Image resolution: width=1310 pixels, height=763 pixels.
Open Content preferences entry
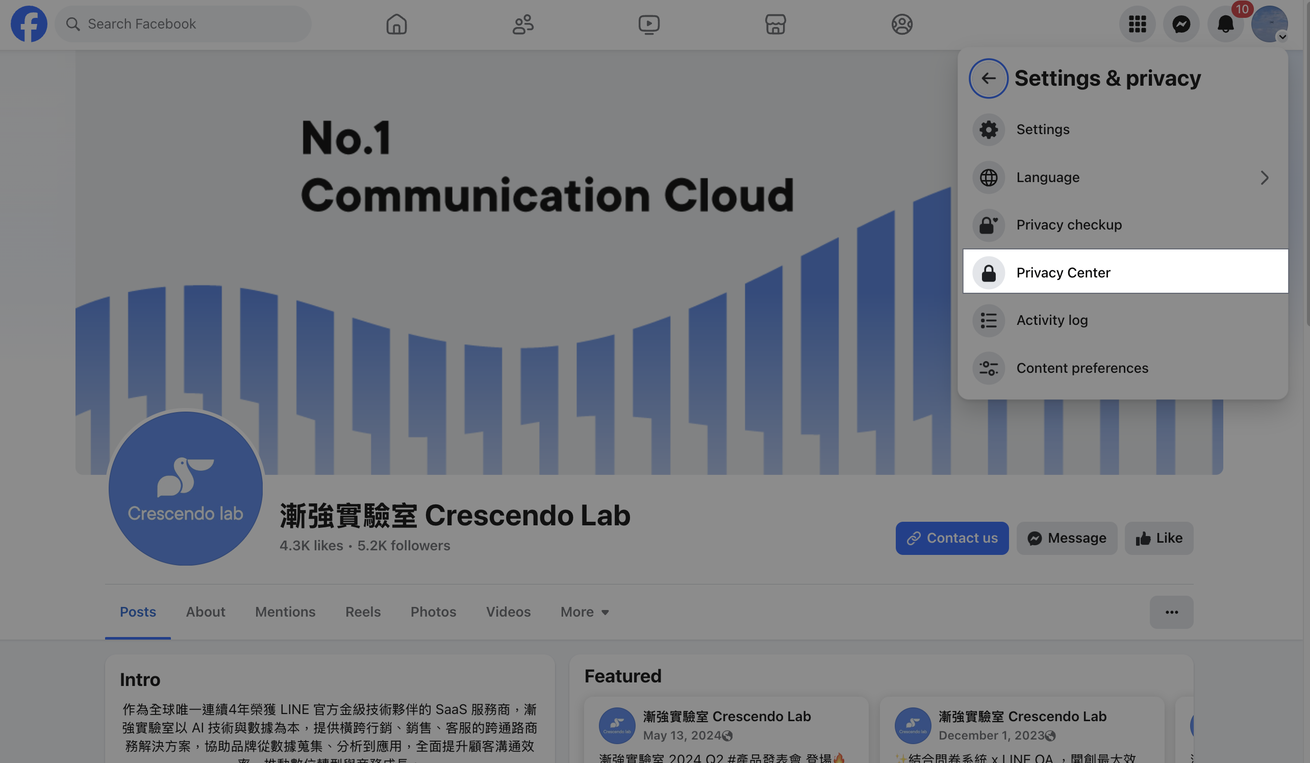[x=1123, y=369]
